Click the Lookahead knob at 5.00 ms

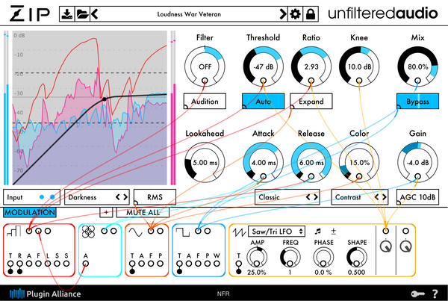tap(205, 163)
